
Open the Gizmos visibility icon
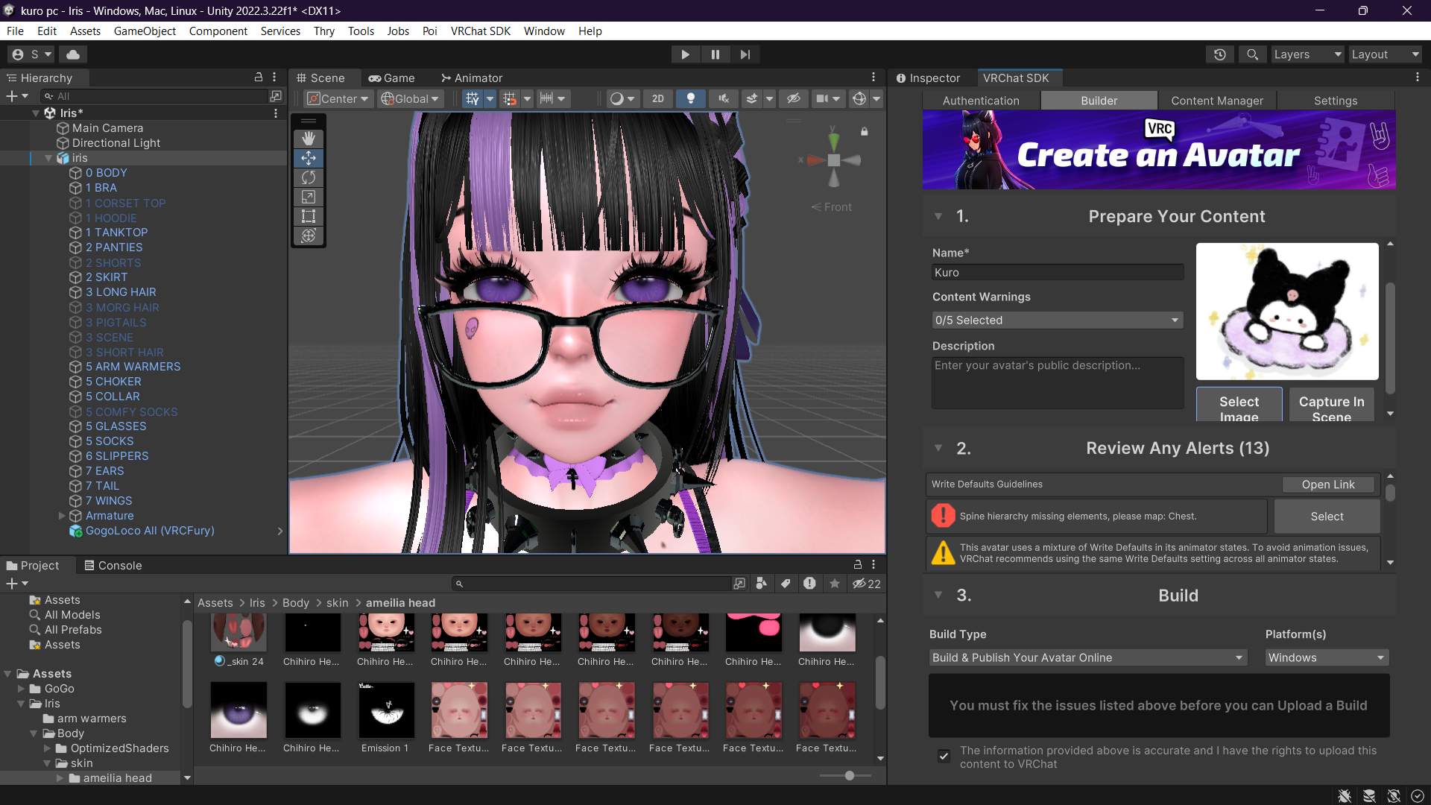pos(859,98)
